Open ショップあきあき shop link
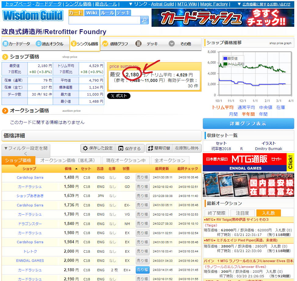The height and width of the screenshot is (281, 297). [x=30, y=196]
